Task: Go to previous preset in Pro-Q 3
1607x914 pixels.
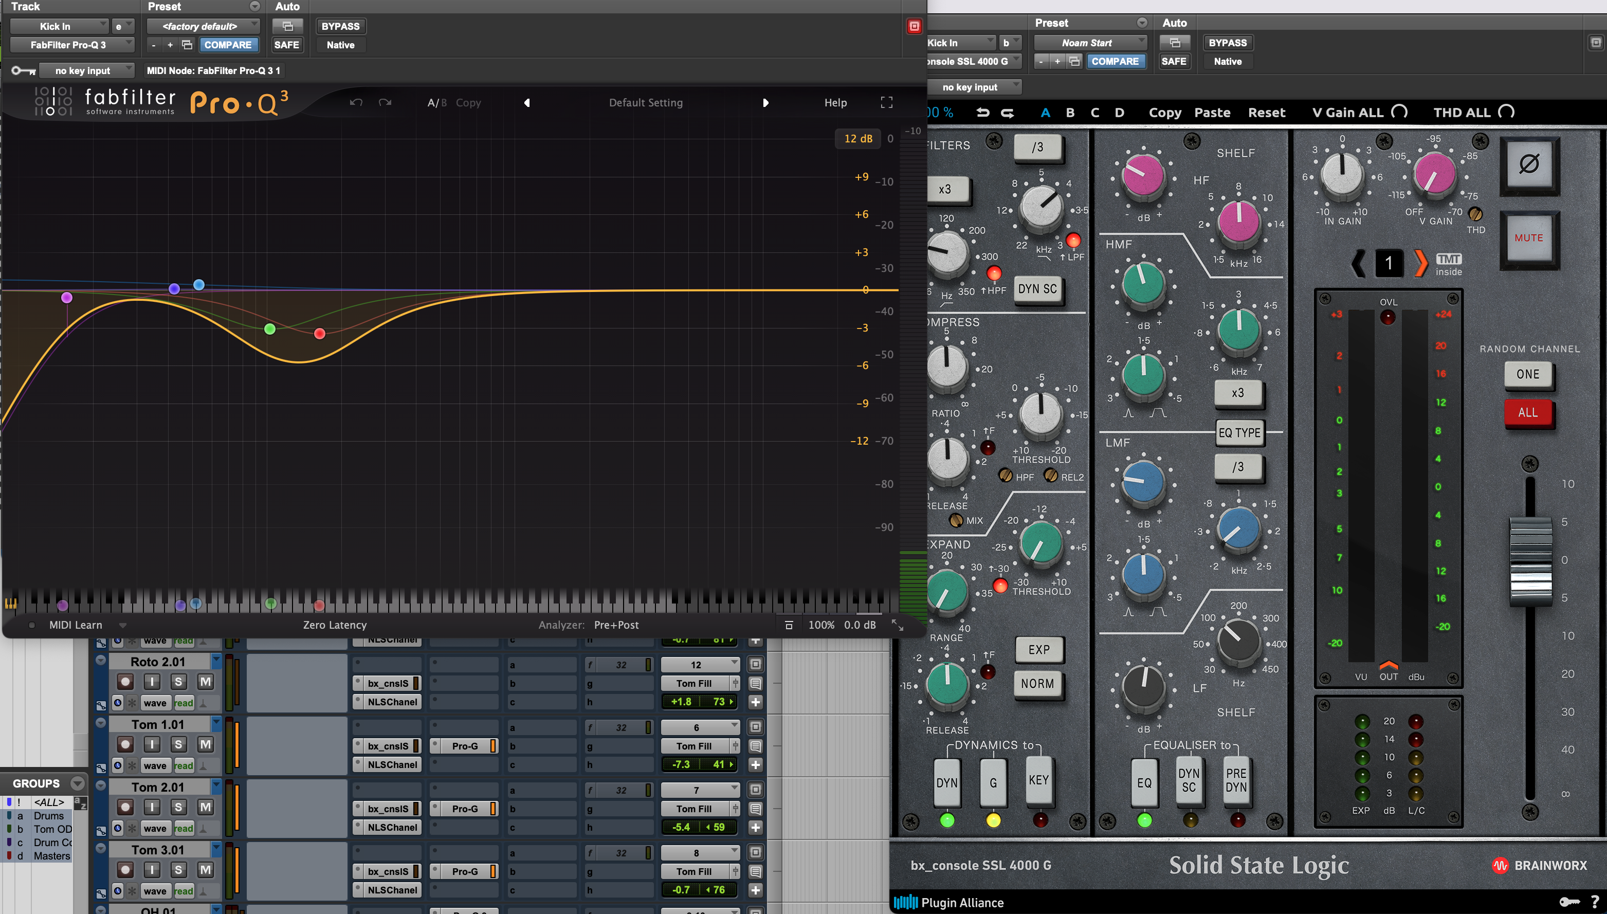Action: [x=526, y=102]
